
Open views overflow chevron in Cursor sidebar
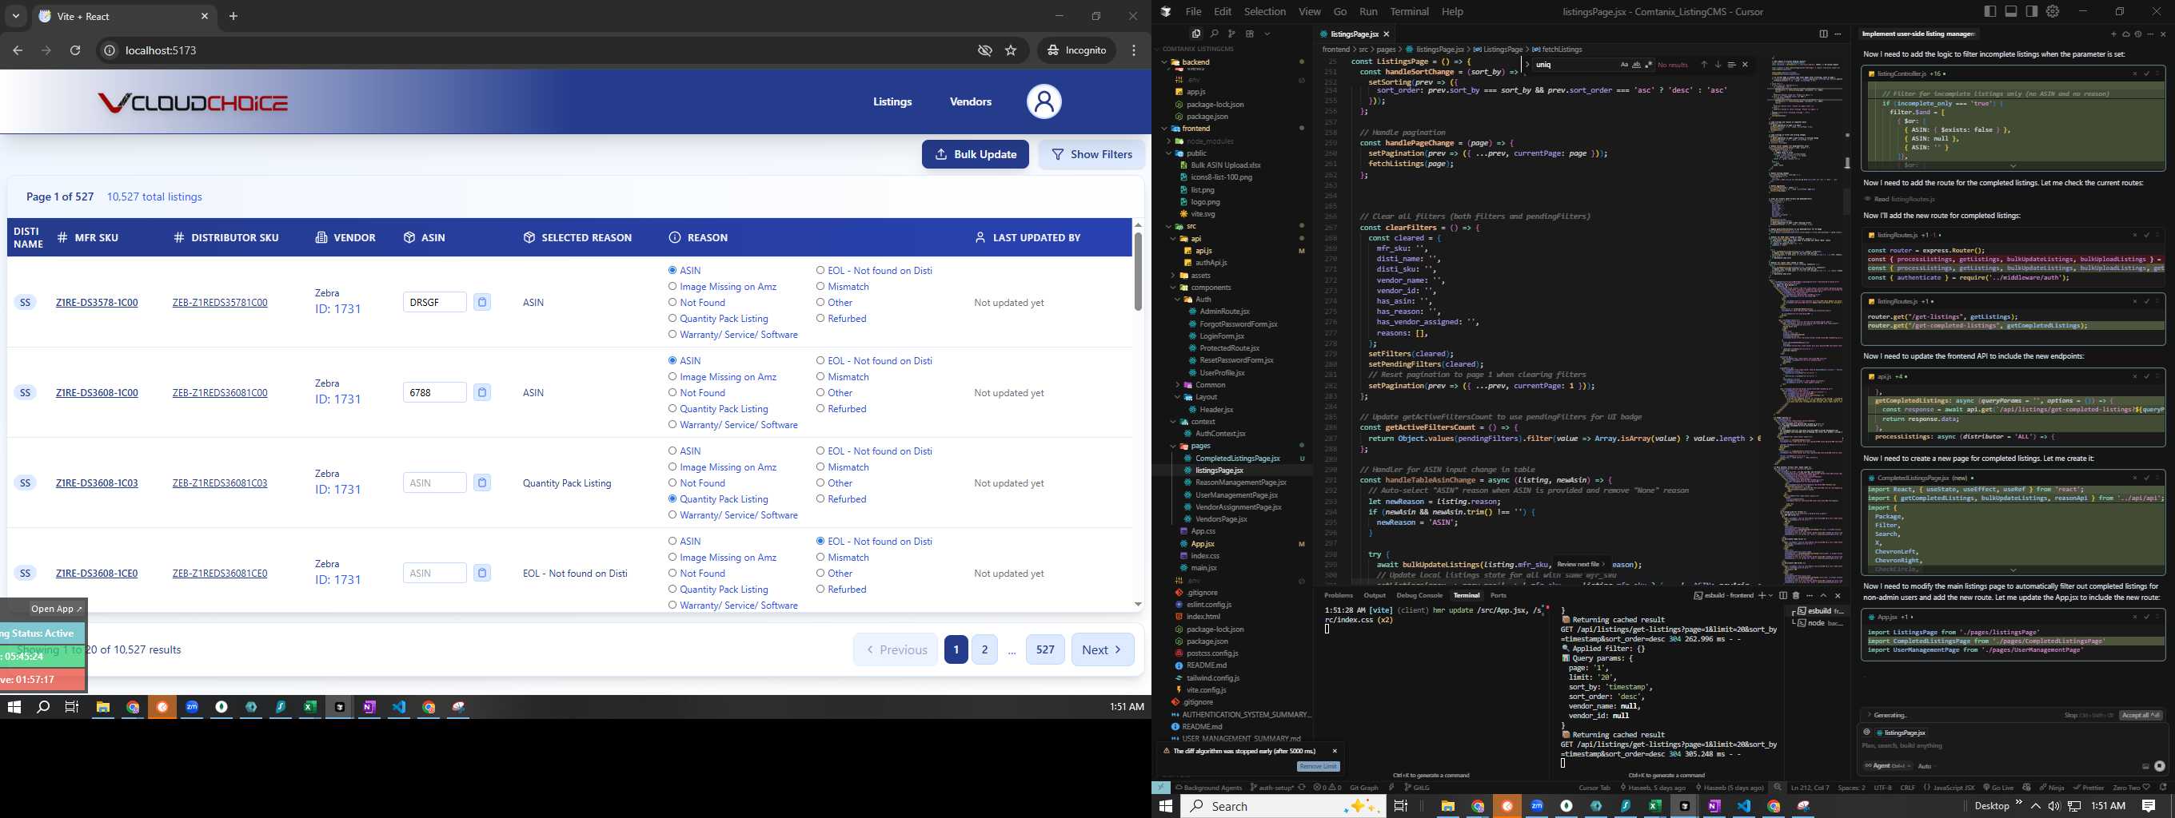pyautogui.click(x=1267, y=34)
